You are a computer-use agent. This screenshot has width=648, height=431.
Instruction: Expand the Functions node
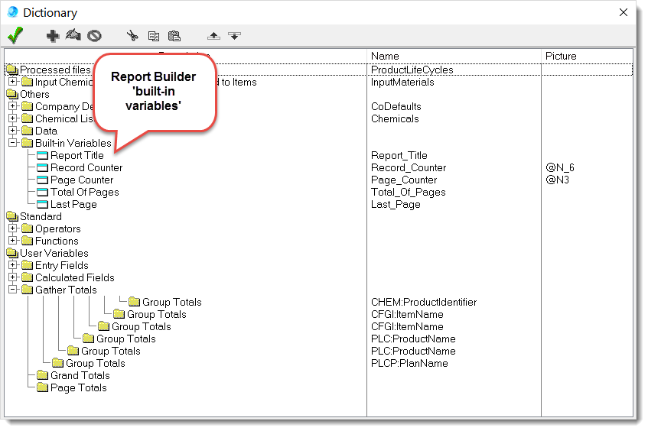[13, 241]
